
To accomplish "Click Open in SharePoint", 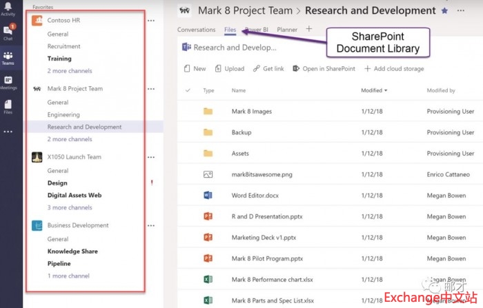I will (324, 69).
